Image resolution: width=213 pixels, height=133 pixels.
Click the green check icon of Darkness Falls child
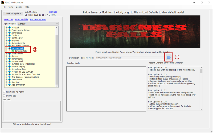click(13, 51)
